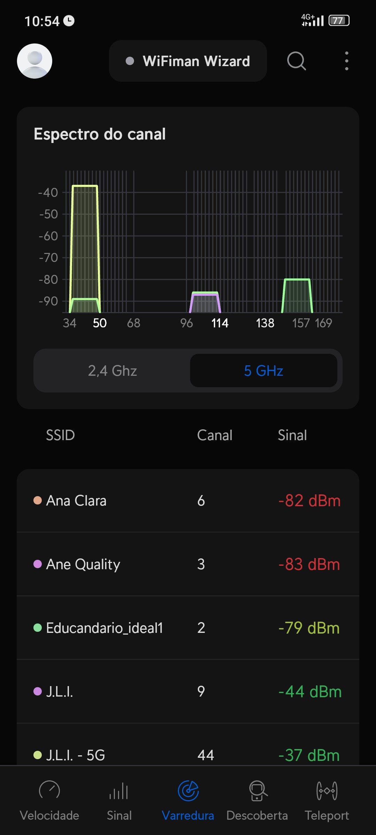This screenshot has height=835, width=376.
Task: Switch spectrum to 2,4 Ghz band
Action: pos(112,371)
